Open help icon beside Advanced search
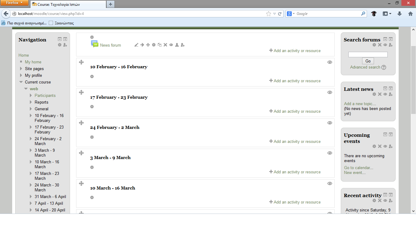 pyautogui.click(x=384, y=67)
